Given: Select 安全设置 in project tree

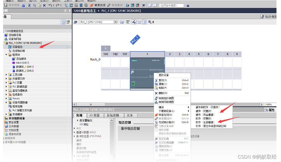Looking at the screenshot, I should tap(14, 122).
